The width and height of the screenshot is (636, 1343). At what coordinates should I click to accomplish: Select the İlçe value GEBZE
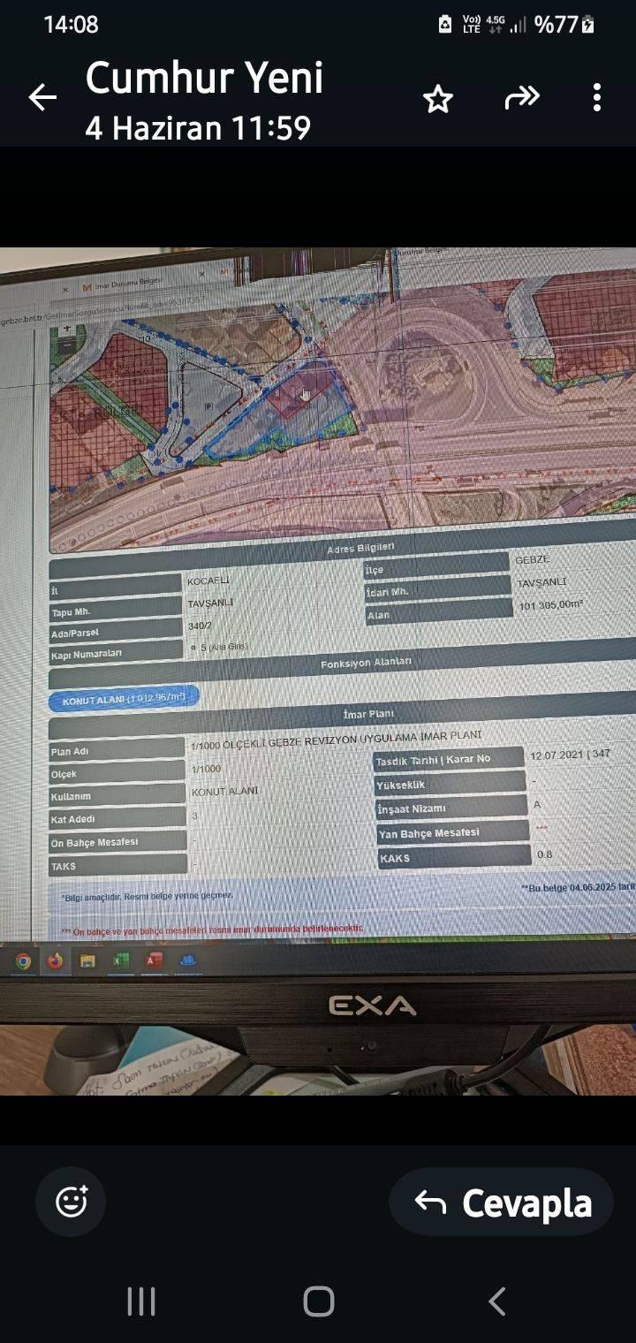coord(532,560)
